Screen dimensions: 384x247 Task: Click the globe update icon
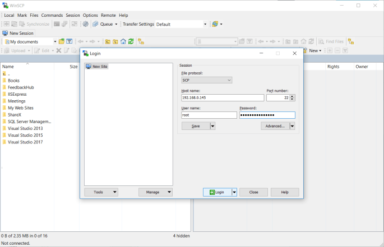click(x=215, y=24)
